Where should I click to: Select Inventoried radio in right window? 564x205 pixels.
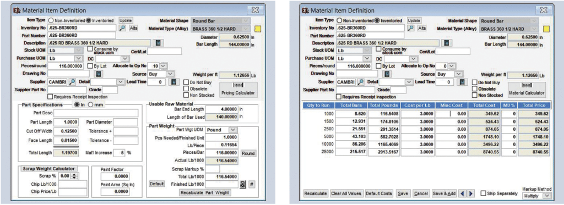tap(377, 20)
